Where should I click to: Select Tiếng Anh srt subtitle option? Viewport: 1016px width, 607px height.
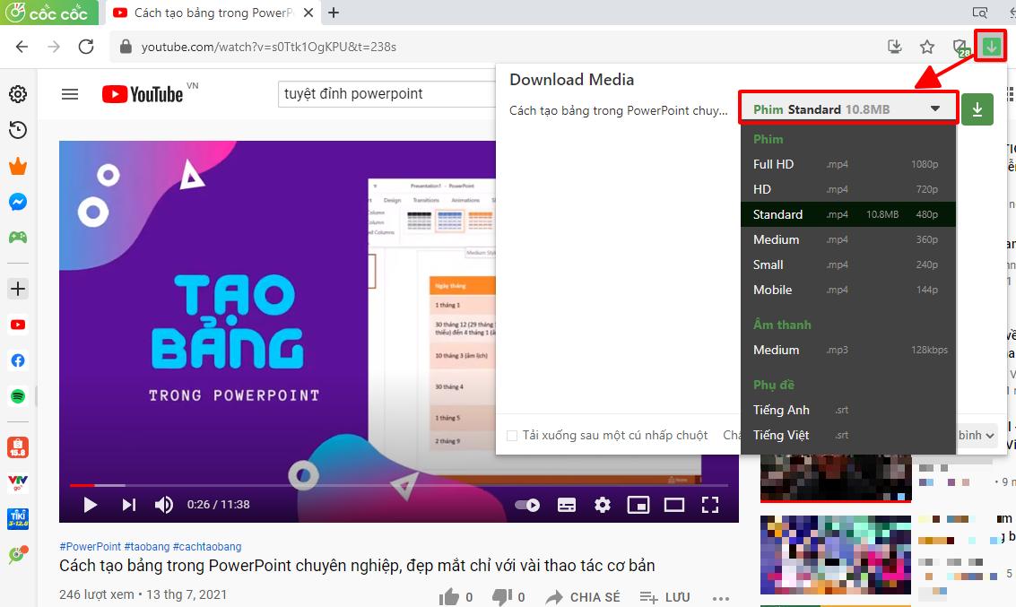click(x=847, y=410)
